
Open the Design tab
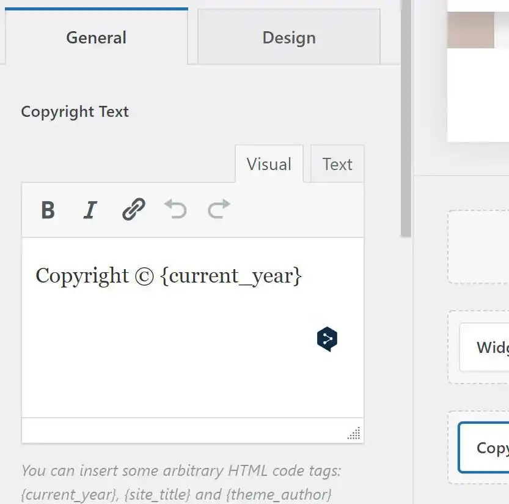(288, 38)
